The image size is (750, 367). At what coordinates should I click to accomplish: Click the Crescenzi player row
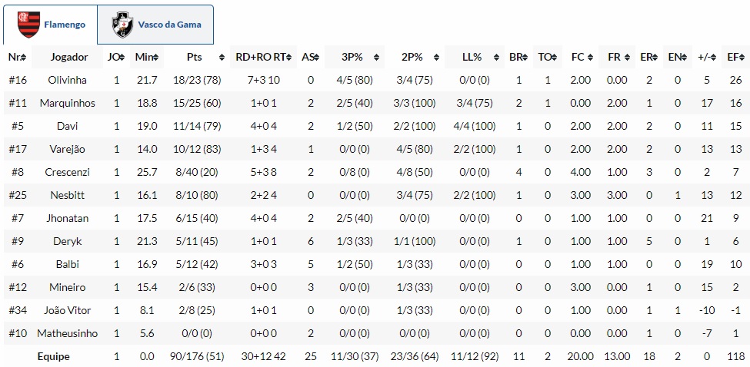(x=68, y=172)
